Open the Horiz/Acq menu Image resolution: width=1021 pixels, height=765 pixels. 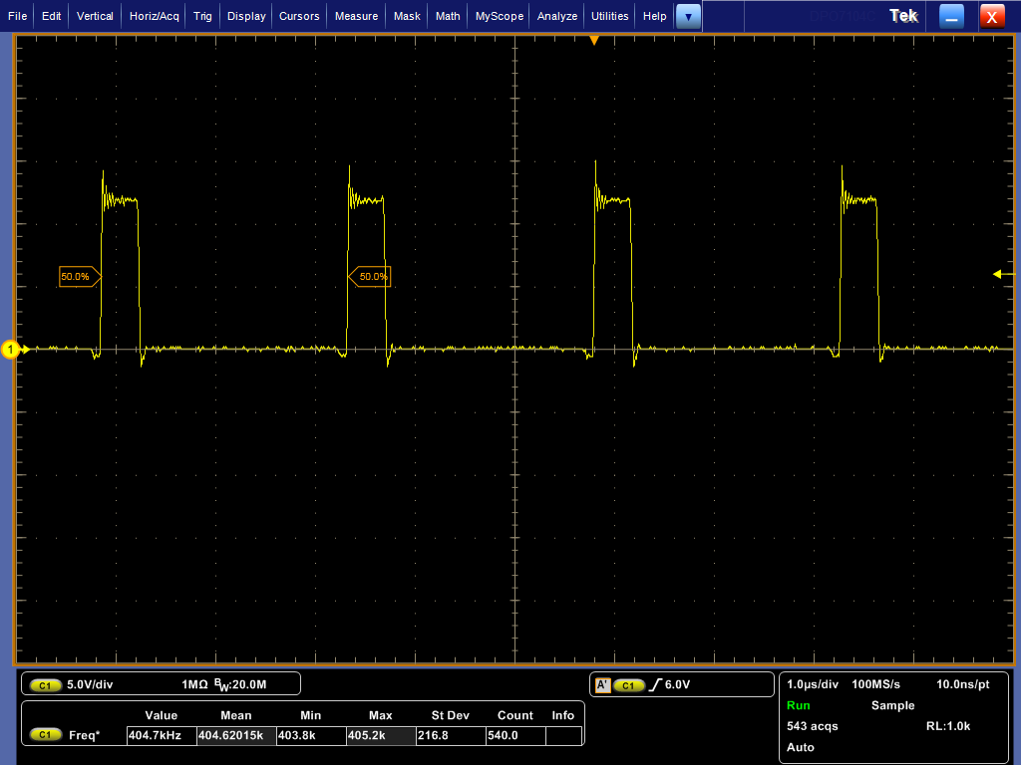point(154,16)
